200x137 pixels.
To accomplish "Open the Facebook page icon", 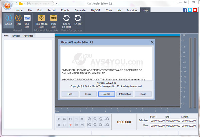I will pyautogui.click(x=185, y=10).
